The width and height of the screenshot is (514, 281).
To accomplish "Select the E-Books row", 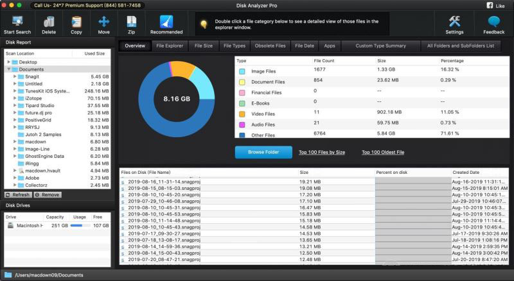I will (372, 103).
